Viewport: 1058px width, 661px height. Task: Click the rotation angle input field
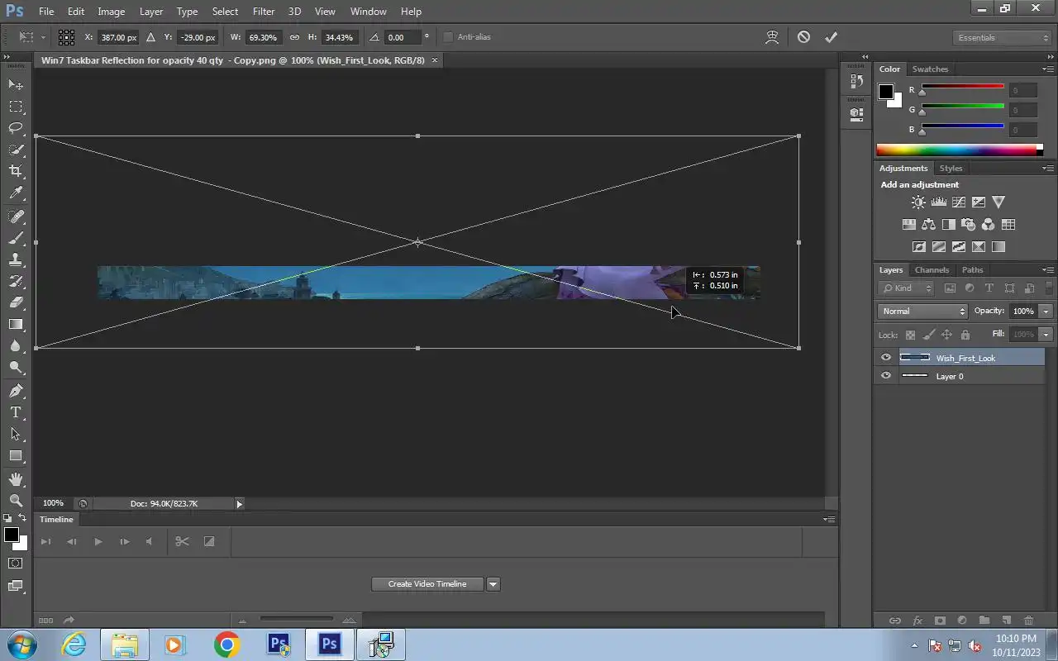[401, 37]
